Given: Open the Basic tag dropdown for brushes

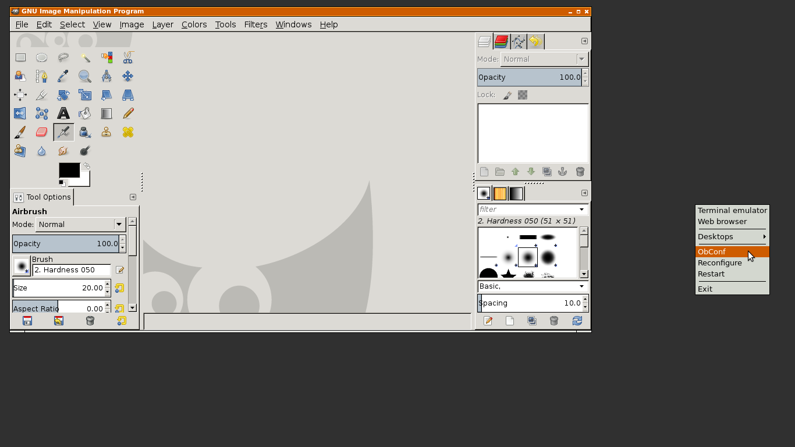Looking at the screenshot, I should 533,286.
